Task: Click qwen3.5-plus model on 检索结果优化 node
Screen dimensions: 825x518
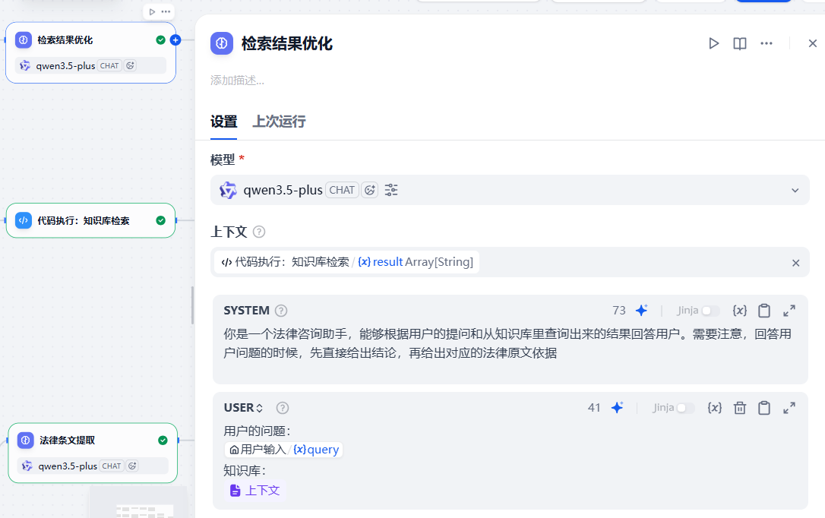Action: [x=90, y=66]
